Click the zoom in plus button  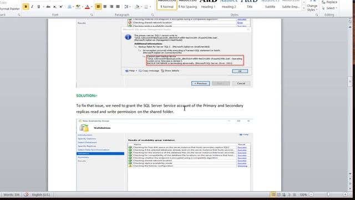click(x=345, y=194)
